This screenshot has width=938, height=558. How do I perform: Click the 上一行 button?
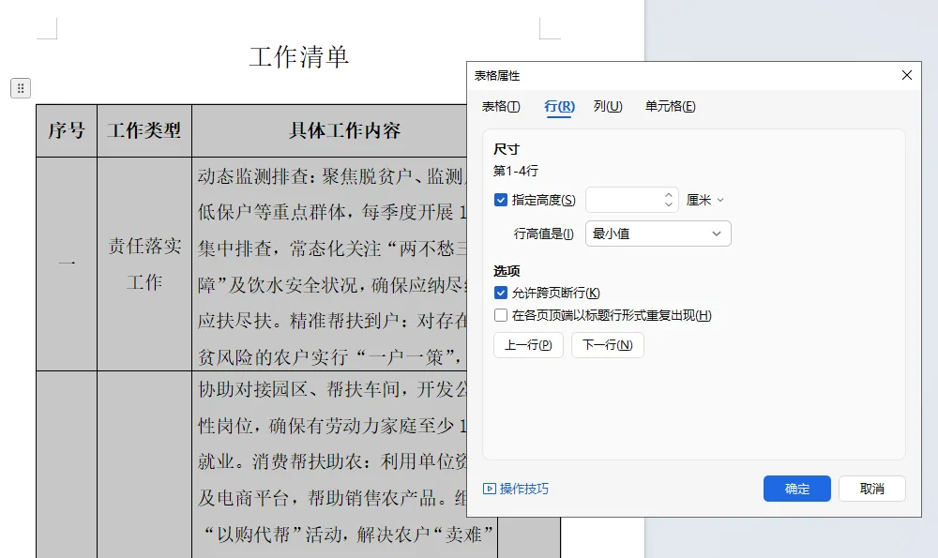[x=528, y=345]
